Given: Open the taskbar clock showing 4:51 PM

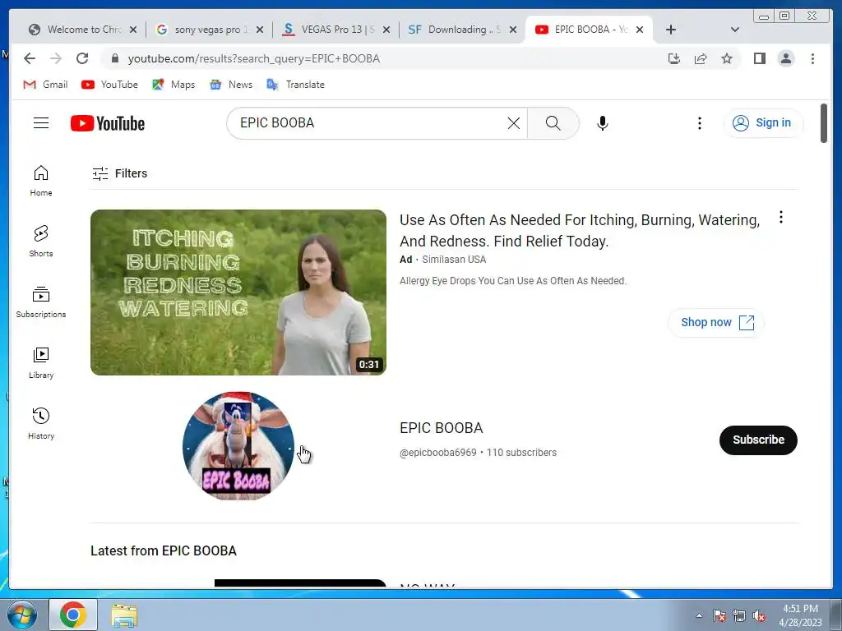Looking at the screenshot, I should coord(800,615).
